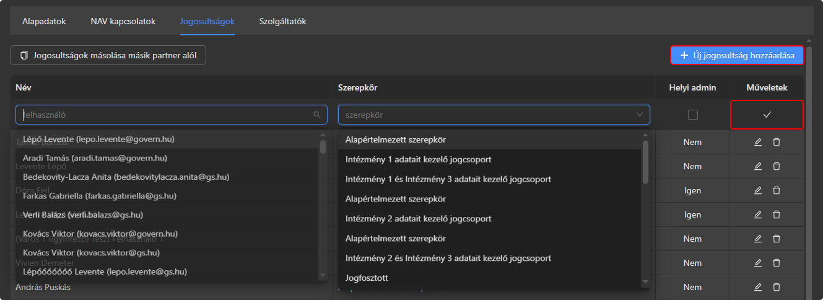This screenshot has width=823, height=300.
Task: Choose Jogfosztott from the role list
Action: (x=367, y=278)
